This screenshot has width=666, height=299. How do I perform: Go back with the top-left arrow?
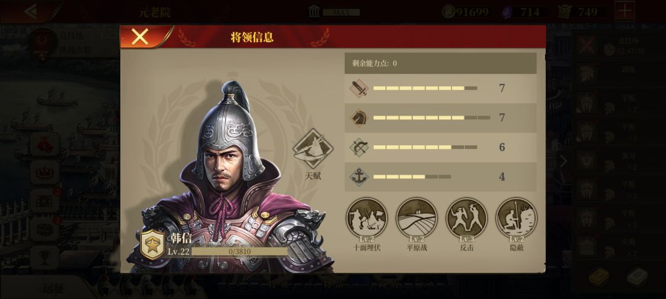point(32,12)
